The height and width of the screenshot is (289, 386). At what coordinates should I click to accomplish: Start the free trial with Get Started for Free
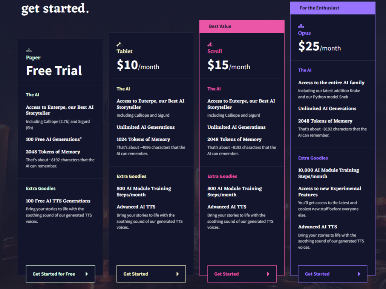click(61, 274)
